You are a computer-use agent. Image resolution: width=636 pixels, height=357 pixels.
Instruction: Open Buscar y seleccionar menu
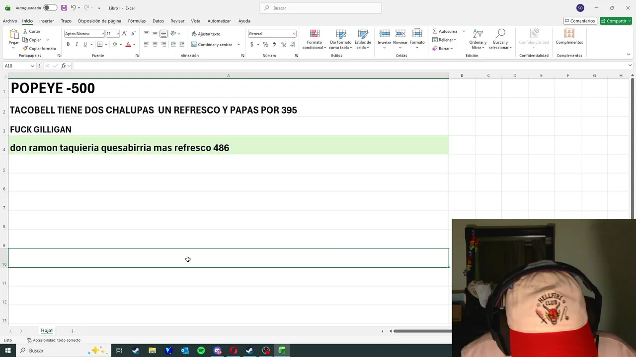500,39
